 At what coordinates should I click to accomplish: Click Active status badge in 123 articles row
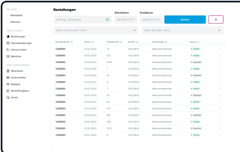point(195,56)
